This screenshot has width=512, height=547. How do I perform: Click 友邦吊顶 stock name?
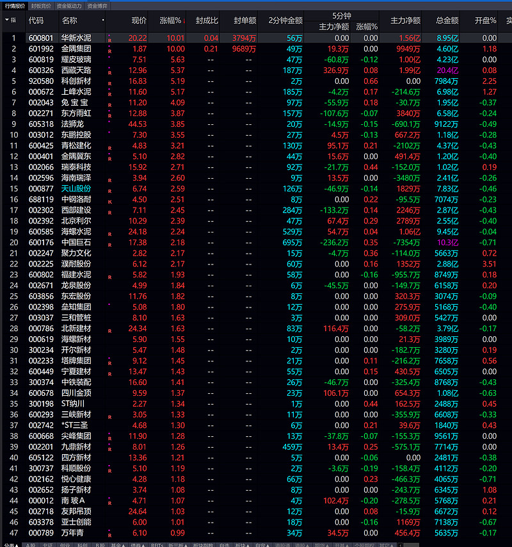[x=76, y=511]
